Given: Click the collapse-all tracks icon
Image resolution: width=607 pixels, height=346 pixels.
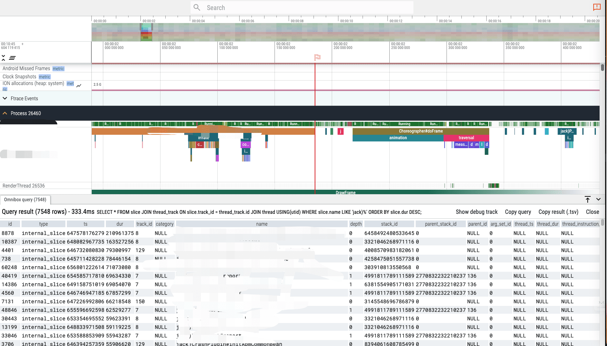Looking at the screenshot, I should coord(3,58).
